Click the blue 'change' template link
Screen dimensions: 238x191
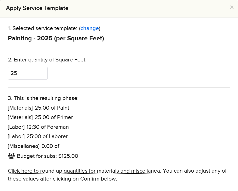click(x=90, y=28)
